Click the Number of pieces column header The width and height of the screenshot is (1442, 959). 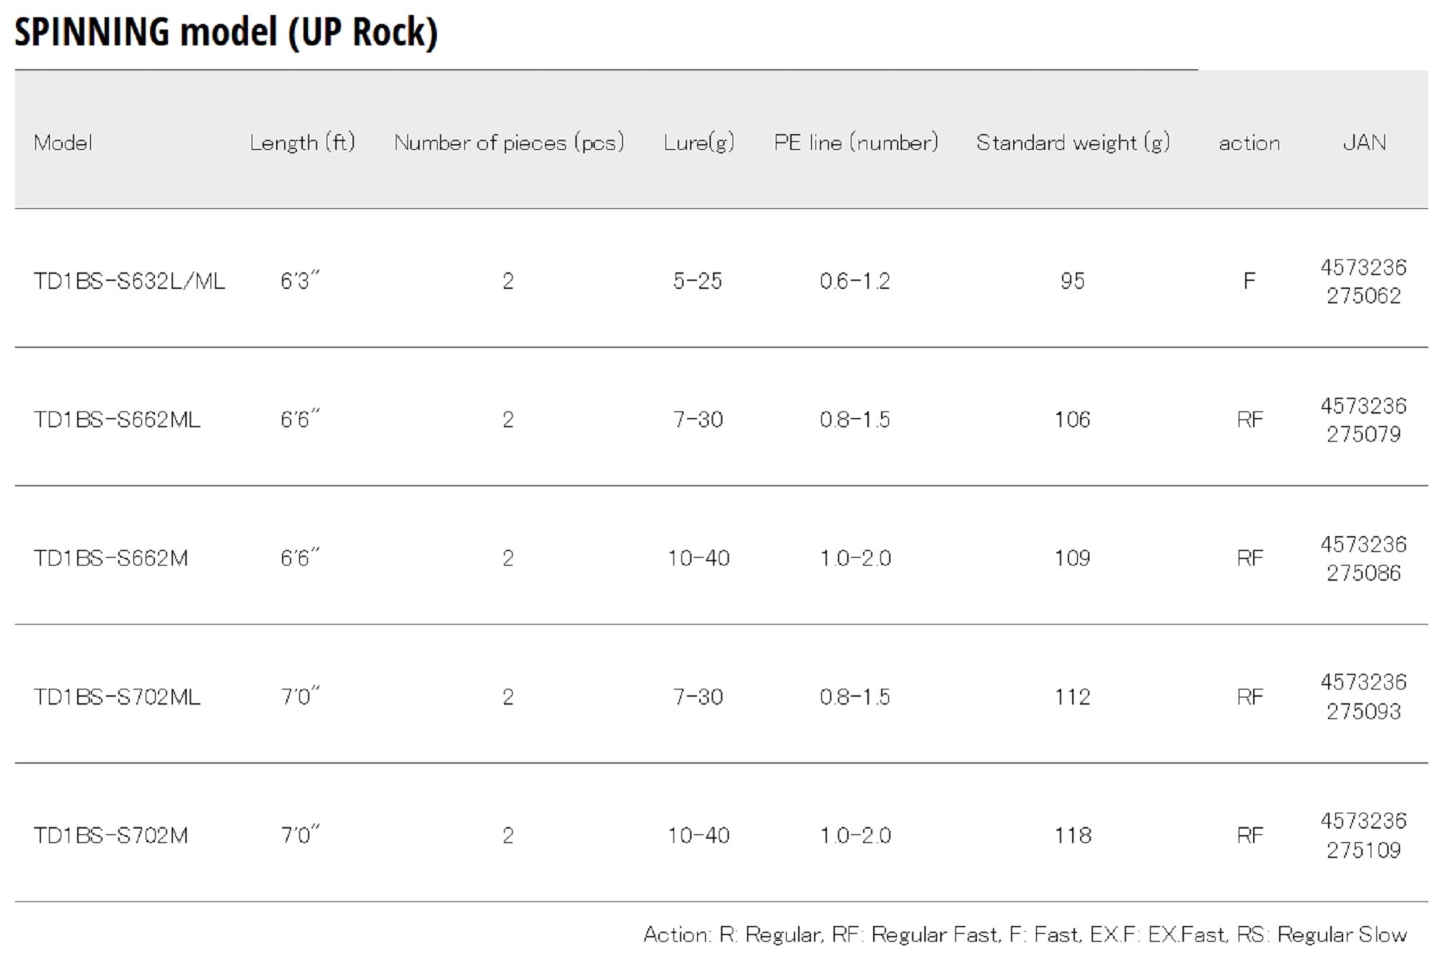coord(508,143)
